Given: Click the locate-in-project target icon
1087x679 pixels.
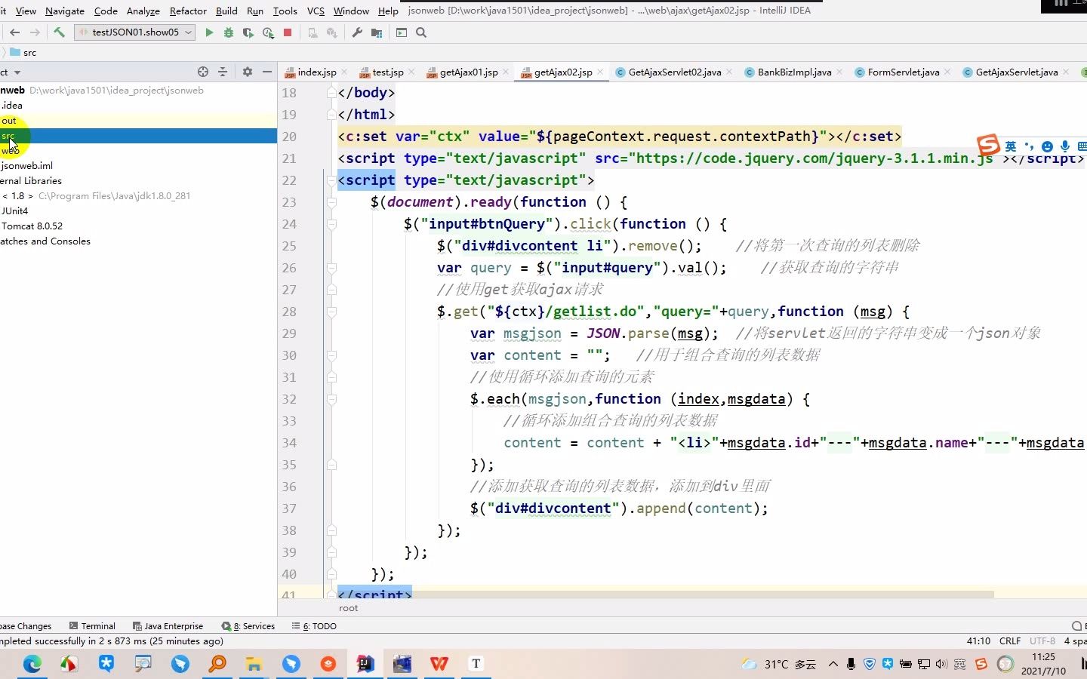Looking at the screenshot, I should click(x=203, y=72).
